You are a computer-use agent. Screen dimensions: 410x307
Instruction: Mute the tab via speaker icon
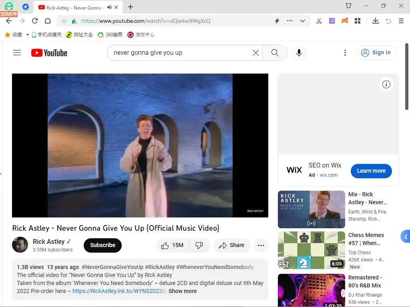110,7
